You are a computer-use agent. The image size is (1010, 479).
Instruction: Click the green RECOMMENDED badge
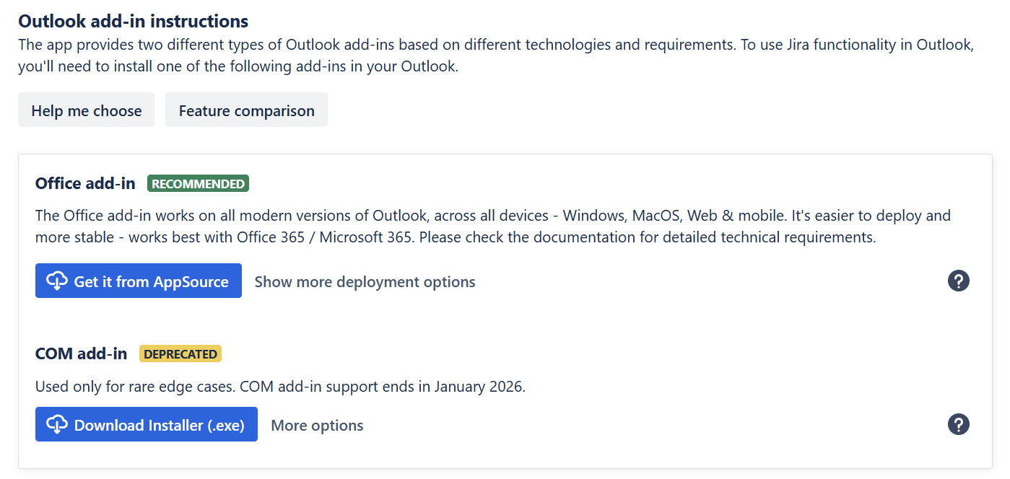click(x=198, y=184)
